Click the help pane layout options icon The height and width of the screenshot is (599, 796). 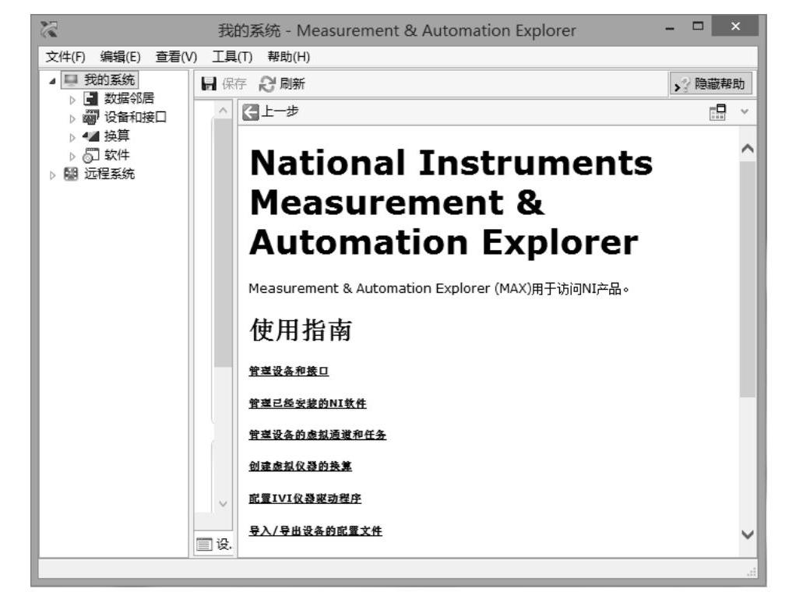717,112
